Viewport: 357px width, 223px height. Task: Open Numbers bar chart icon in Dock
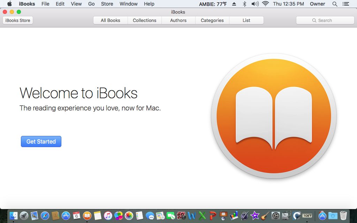click(234, 215)
